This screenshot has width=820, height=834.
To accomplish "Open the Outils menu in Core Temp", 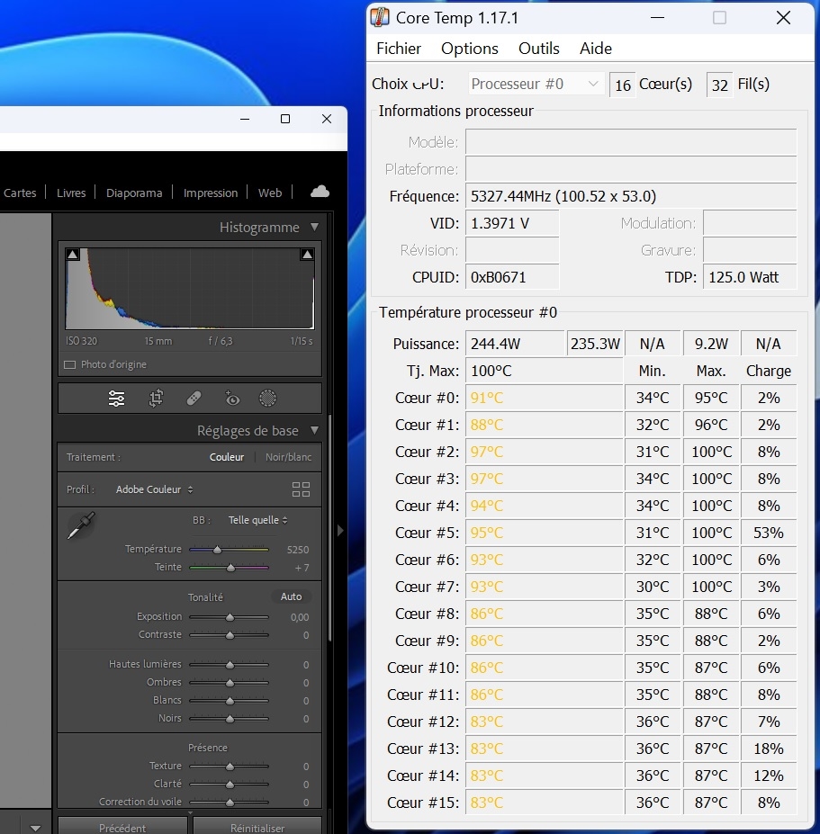I will pos(538,49).
